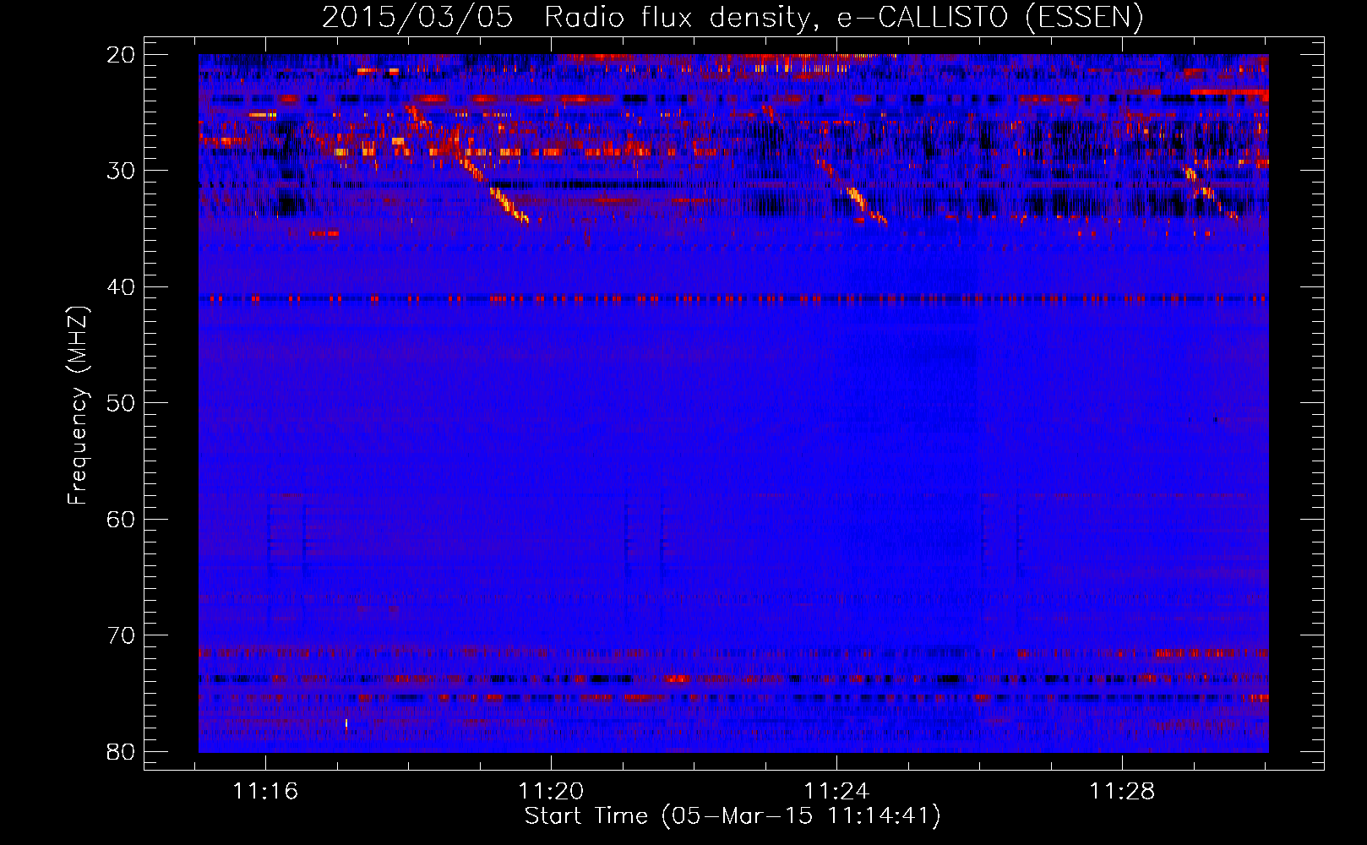Click the 50 frequency tick label
The width and height of the screenshot is (1367, 845).
(121, 403)
